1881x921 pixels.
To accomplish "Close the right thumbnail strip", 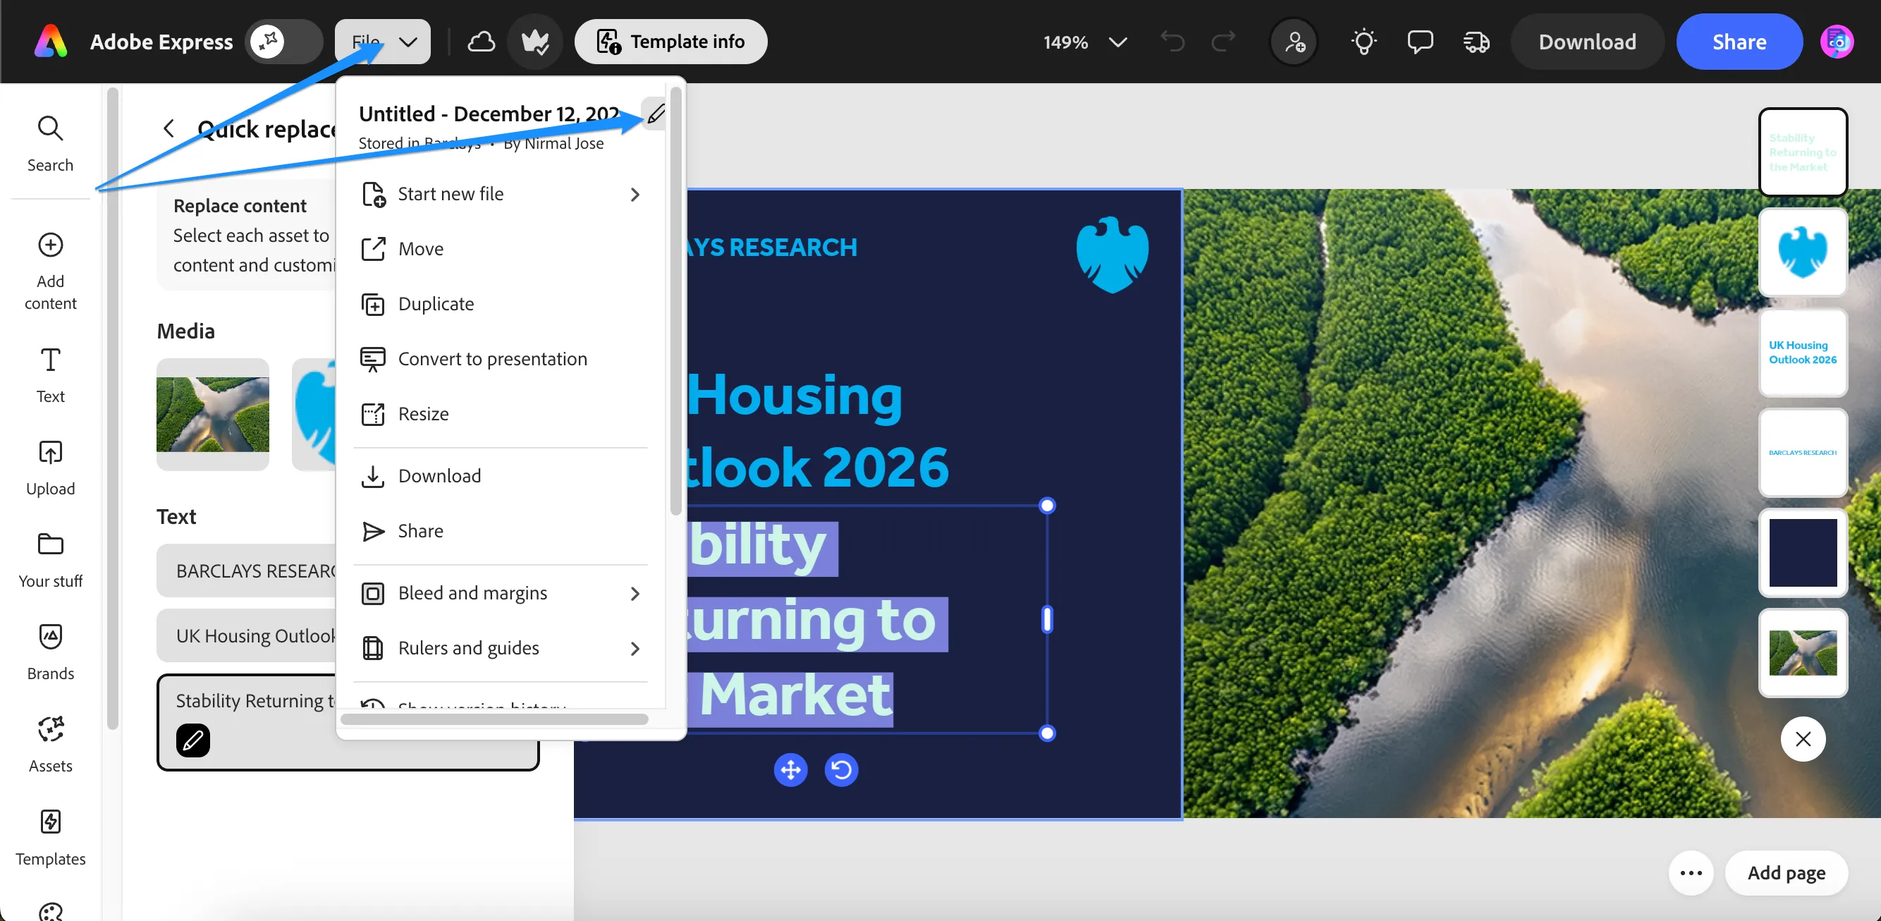I will tap(1803, 739).
